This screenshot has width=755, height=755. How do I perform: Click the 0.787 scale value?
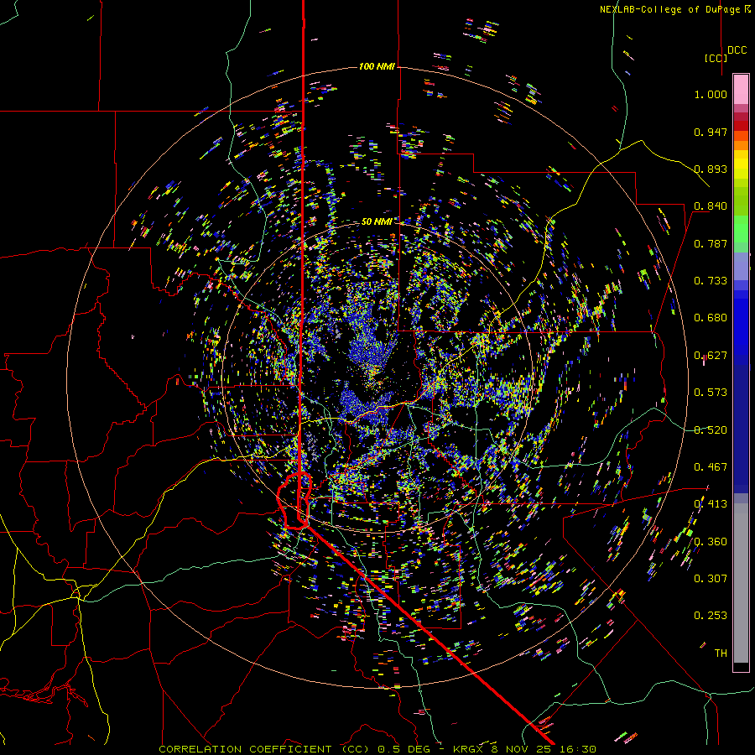711,243
